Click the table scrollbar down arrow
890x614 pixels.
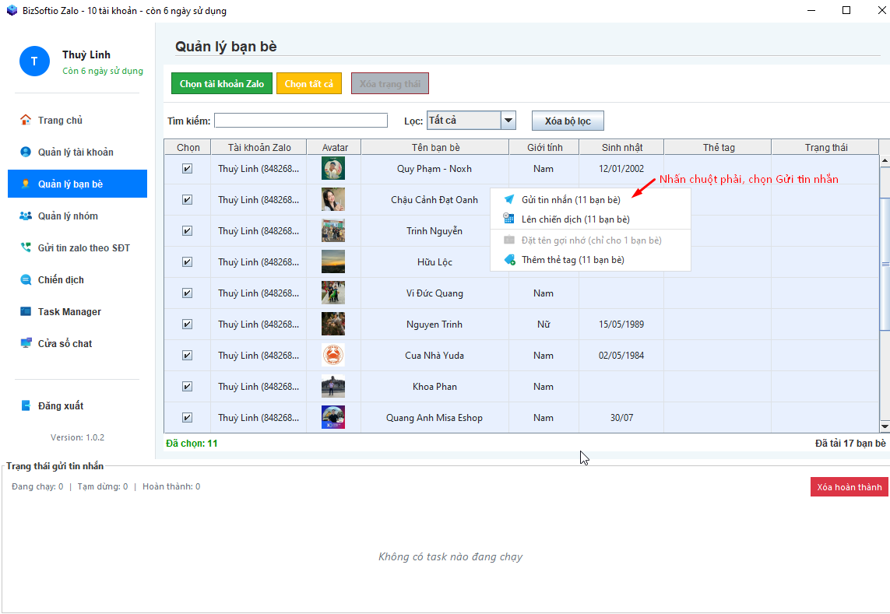(x=884, y=426)
